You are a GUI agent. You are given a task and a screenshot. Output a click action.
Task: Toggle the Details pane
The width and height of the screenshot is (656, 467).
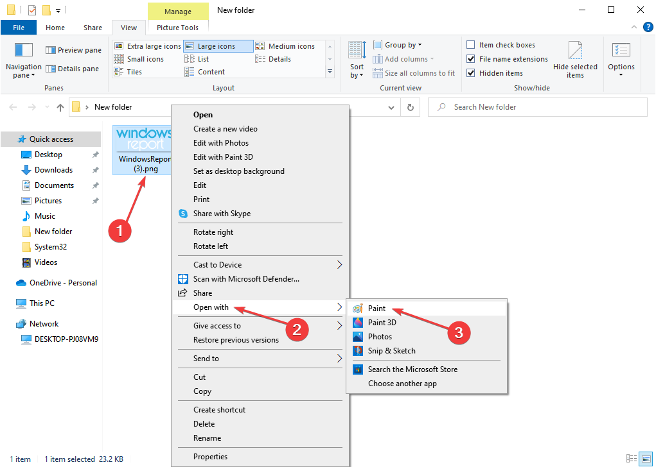click(73, 69)
